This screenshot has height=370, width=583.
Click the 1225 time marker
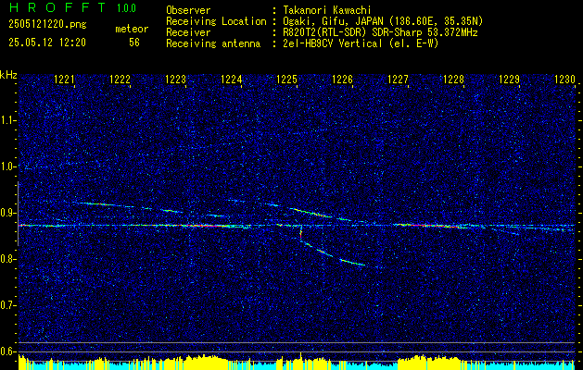point(286,79)
